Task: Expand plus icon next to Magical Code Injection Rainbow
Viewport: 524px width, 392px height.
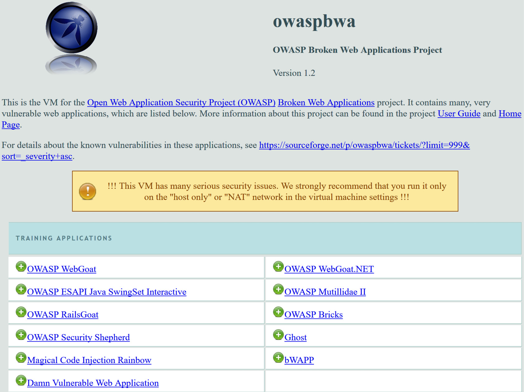Action: tap(21, 358)
